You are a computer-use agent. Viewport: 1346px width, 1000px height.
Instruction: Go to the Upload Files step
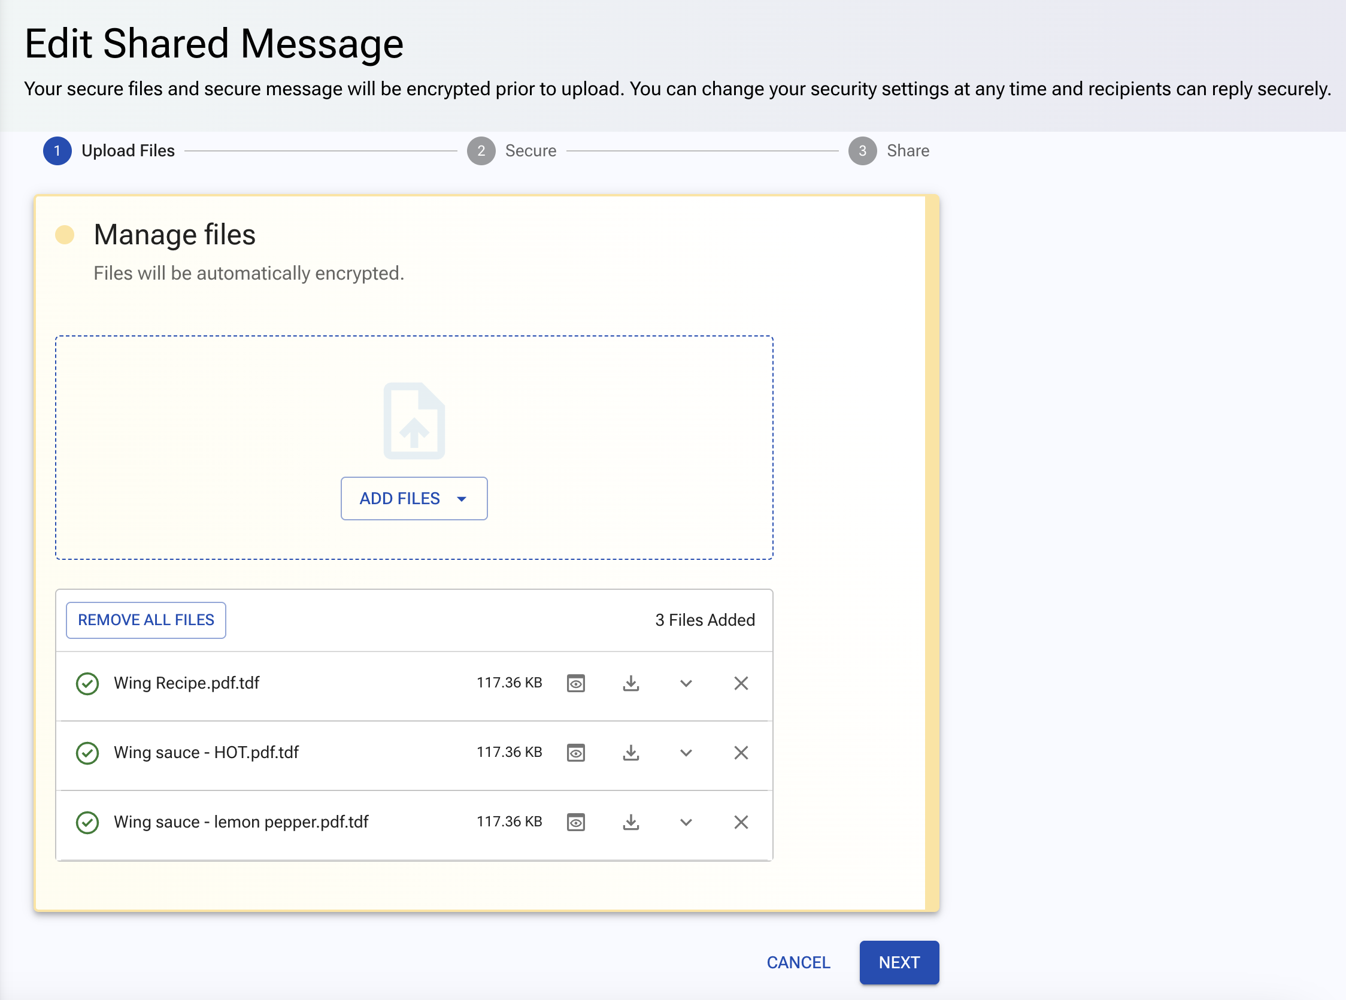[109, 151]
